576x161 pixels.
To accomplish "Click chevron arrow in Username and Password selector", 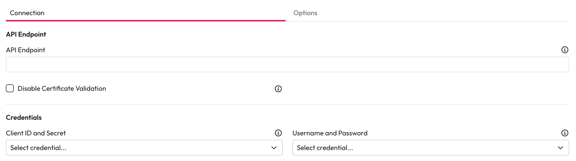I will point(560,148).
